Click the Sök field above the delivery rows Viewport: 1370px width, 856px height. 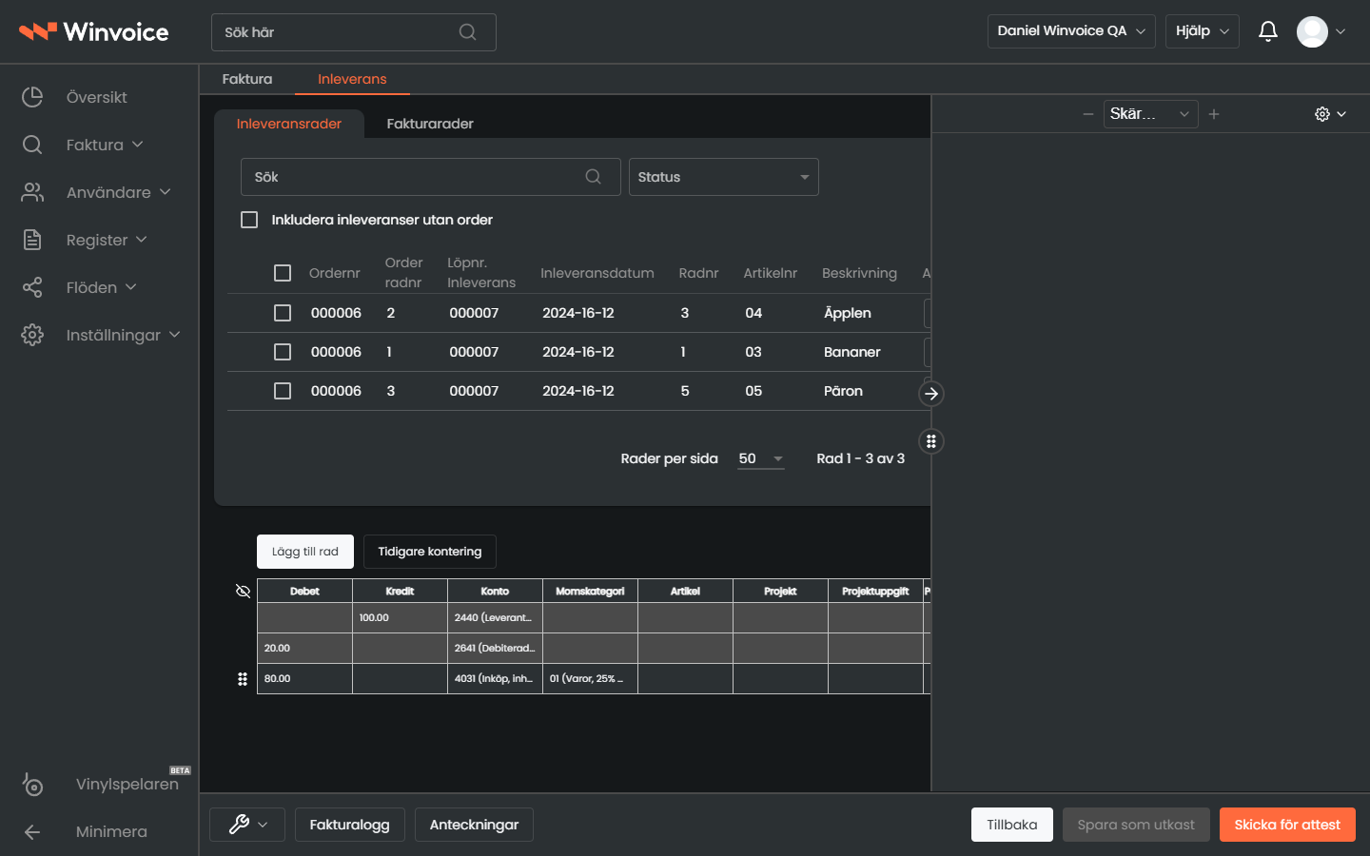(431, 177)
